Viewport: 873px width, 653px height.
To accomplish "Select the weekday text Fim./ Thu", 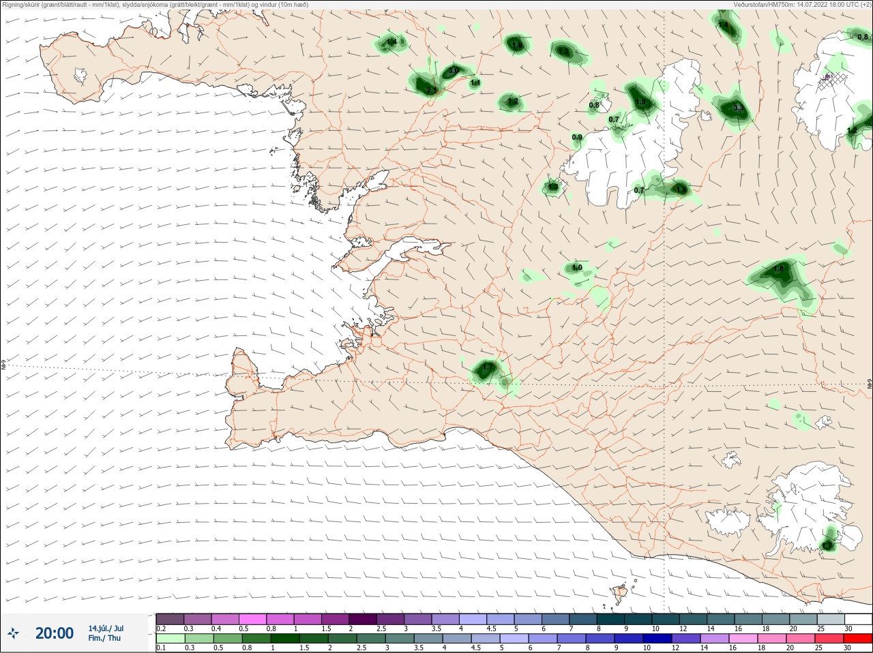I will [x=104, y=638].
